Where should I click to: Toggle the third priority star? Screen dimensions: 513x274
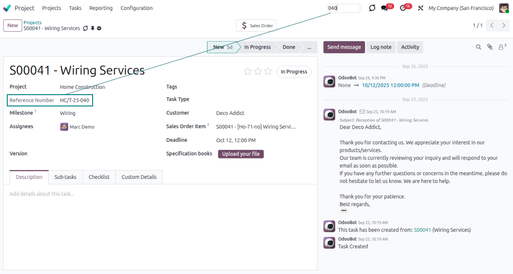click(268, 71)
